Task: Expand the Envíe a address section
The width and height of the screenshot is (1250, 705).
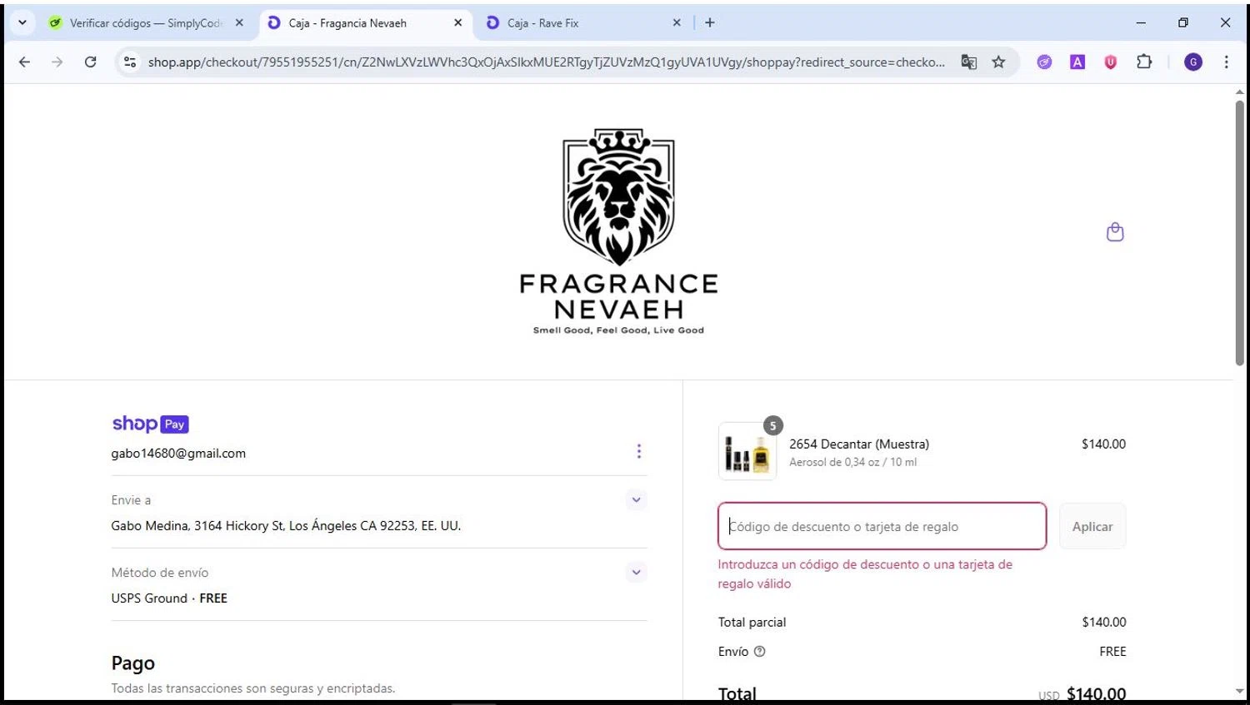Action: pyautogui.click(x=636, y=500)
